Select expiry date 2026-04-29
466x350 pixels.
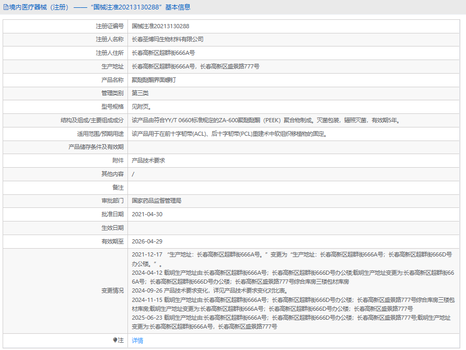147,241
